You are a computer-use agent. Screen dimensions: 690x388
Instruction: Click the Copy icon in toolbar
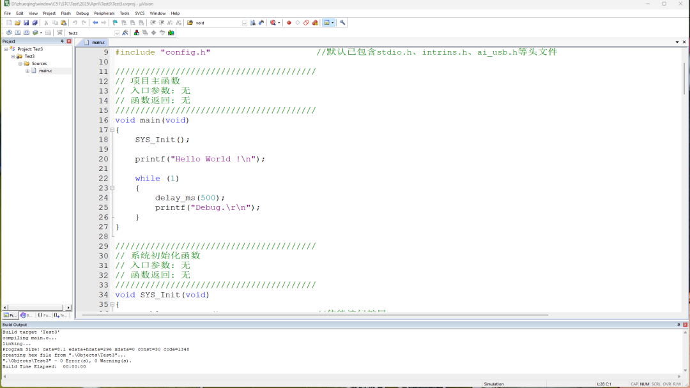[x=55, y=23]
